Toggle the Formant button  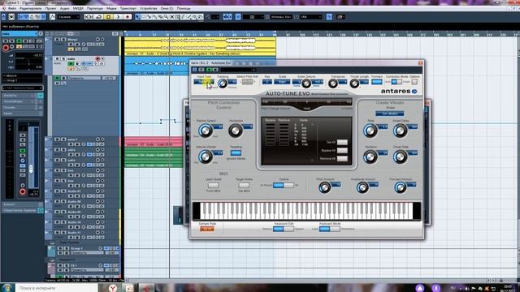pos(377,82)
